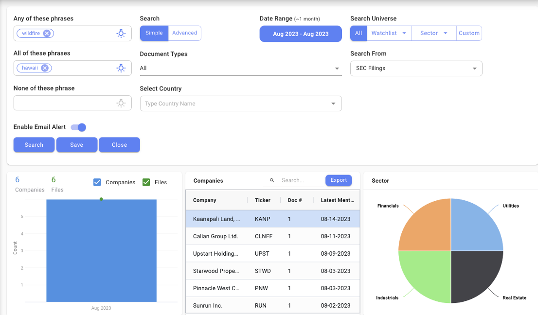Export the companies list
This screenshot has height=315, width=538.
pos(339,180)
